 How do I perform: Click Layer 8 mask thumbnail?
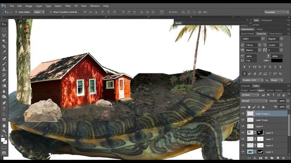point(260,133)
